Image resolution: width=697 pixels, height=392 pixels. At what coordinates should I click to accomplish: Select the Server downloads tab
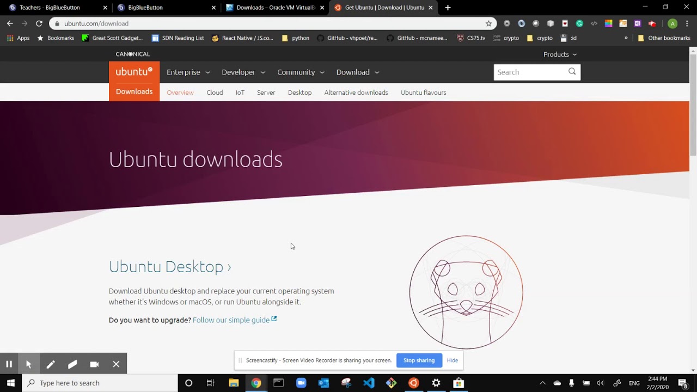[x=266, y=93]
